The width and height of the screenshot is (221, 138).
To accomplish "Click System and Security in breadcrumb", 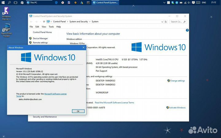I will tap(79, 21).
